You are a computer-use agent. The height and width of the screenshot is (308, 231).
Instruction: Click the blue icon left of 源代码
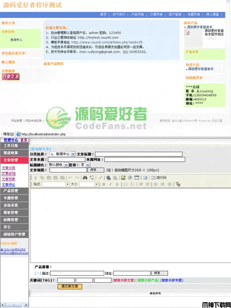click(x=145, y=178)
